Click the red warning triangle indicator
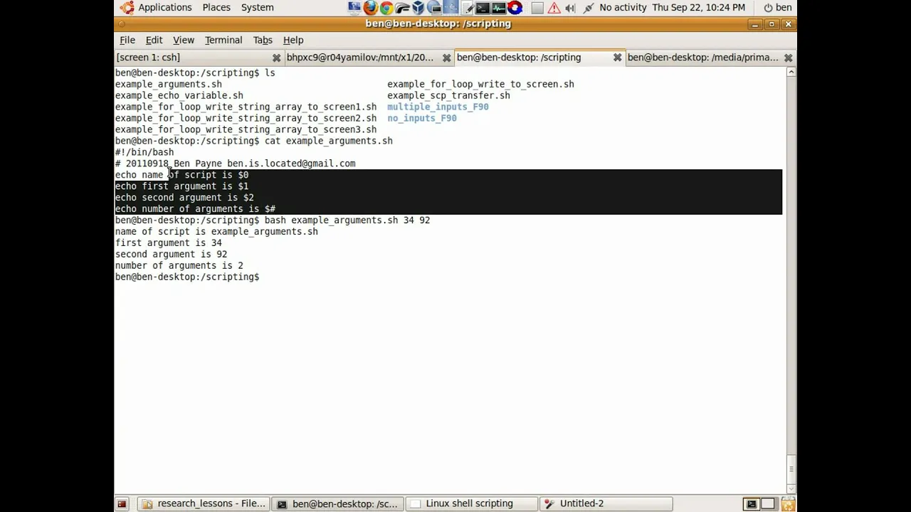 [x=554, y=8]
